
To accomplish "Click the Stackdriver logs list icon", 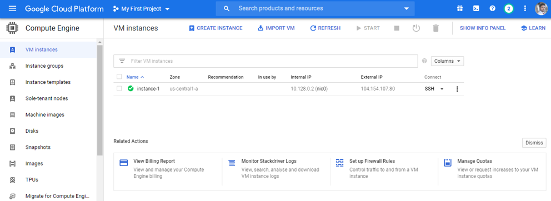I will tap(232, 163).
